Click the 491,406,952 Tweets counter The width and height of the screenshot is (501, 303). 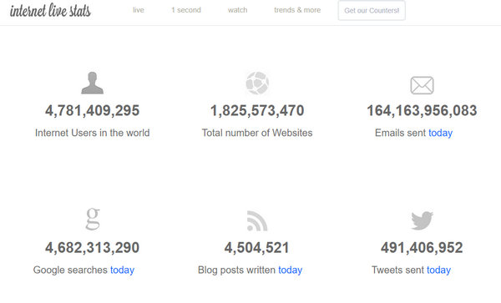point(422,248)
